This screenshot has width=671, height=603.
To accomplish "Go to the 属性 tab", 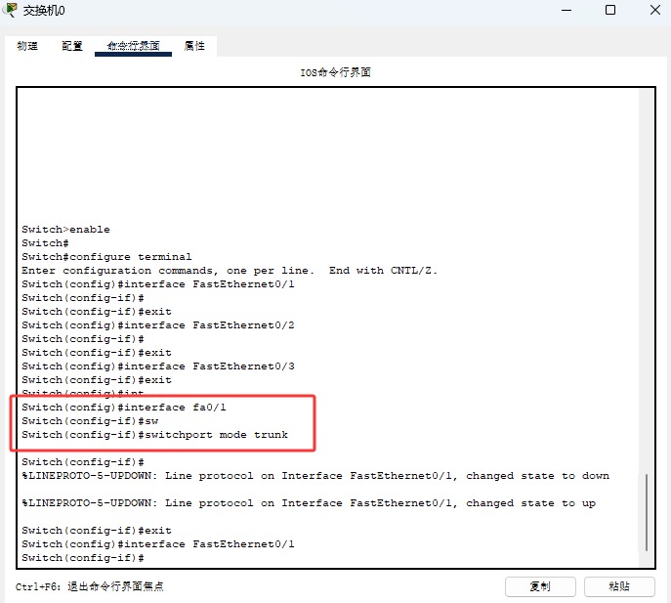I will (x=194, y=46).
